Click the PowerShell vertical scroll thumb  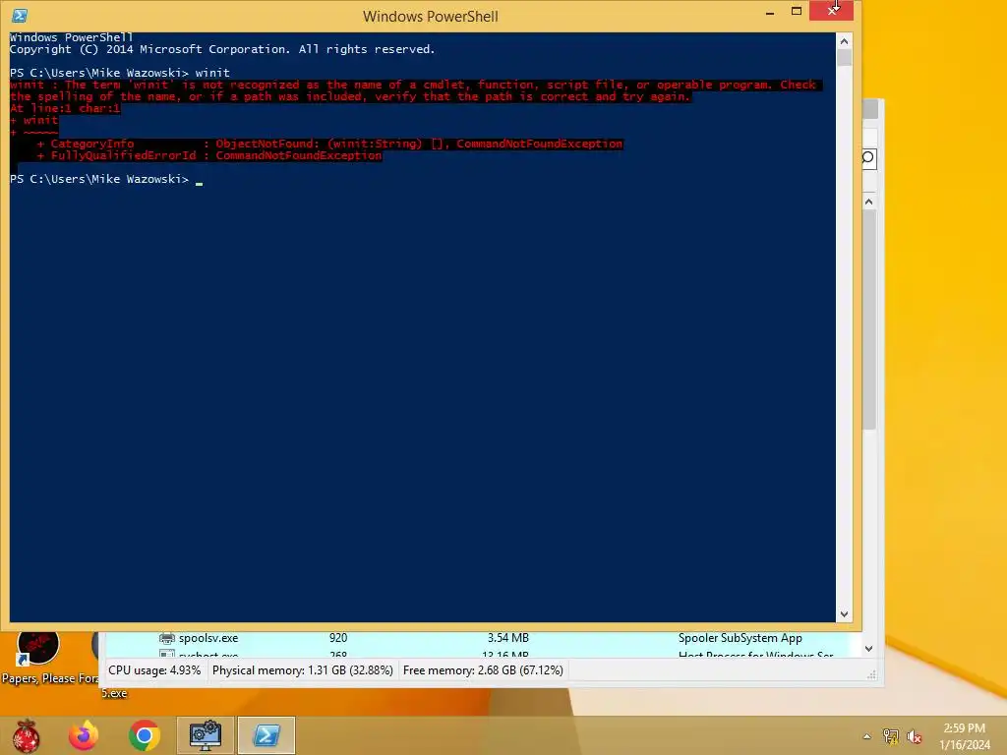[844, 58]
